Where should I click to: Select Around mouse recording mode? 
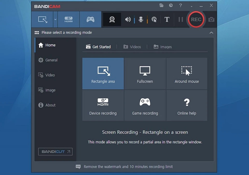click(x=187, y=74)
